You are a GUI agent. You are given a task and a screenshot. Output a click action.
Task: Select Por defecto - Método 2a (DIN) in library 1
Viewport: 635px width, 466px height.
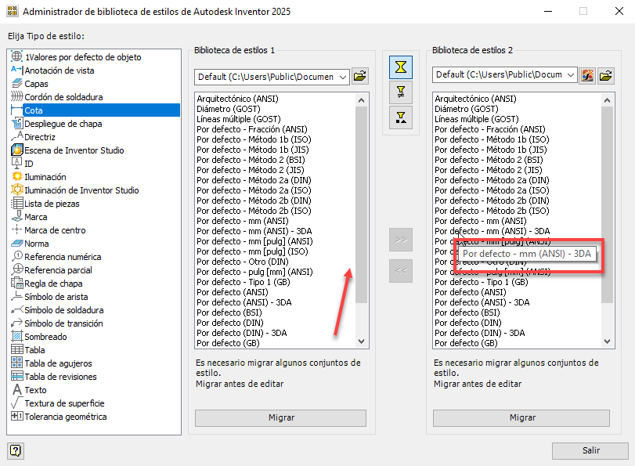click(254, 180)
